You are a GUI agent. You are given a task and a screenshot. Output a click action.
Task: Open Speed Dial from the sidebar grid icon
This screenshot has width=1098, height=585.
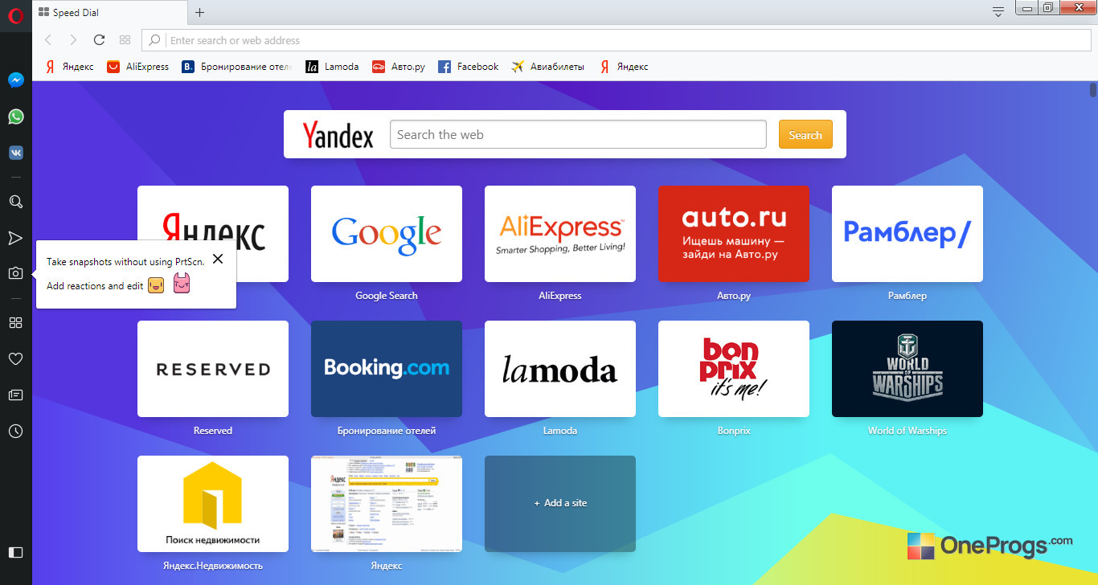[15, 323]
